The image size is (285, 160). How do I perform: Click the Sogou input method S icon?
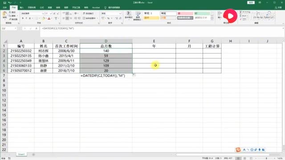(238, 150)
